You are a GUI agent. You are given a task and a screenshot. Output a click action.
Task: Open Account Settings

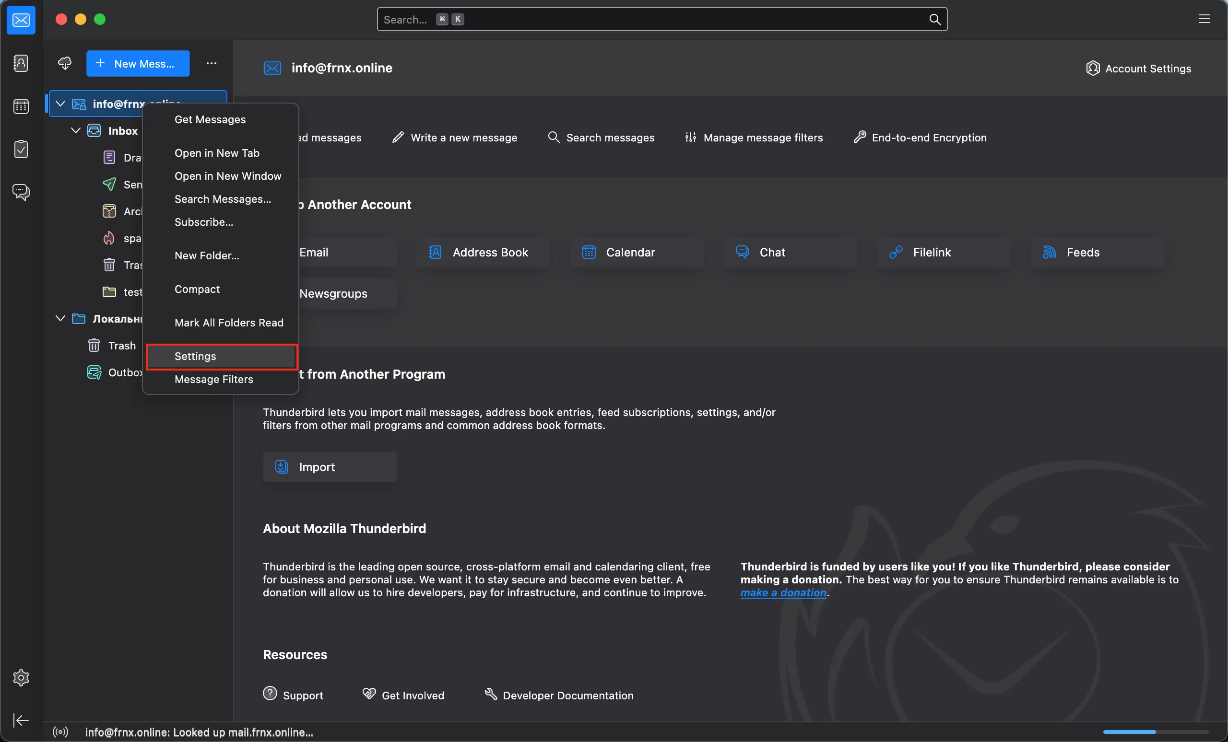pyautogui.click(x=1139, y=68)
